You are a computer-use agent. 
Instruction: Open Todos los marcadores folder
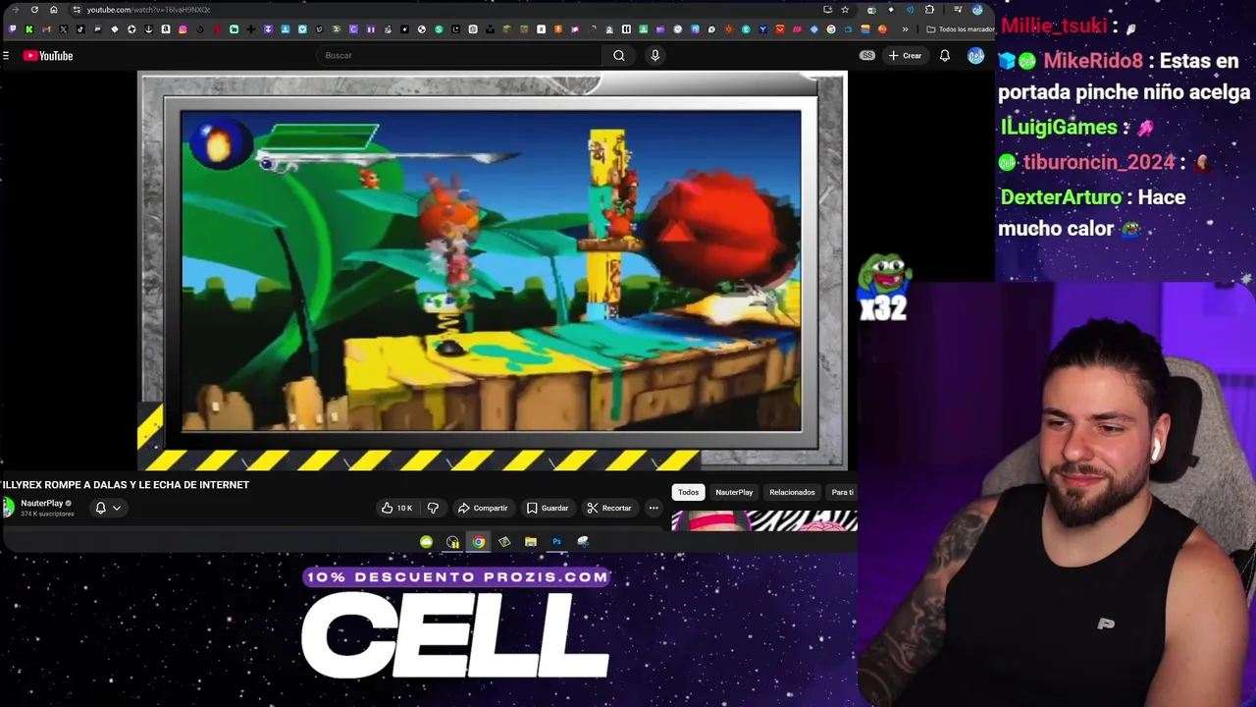tap(961, 29)
